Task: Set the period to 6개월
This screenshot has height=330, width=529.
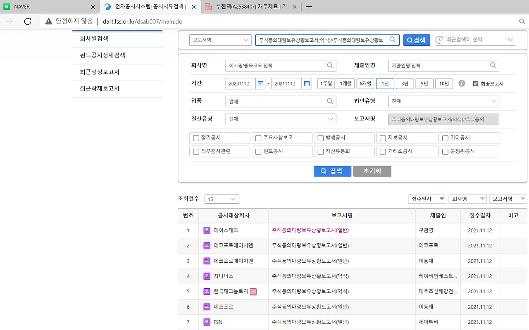Action: [x=365, y=83]
